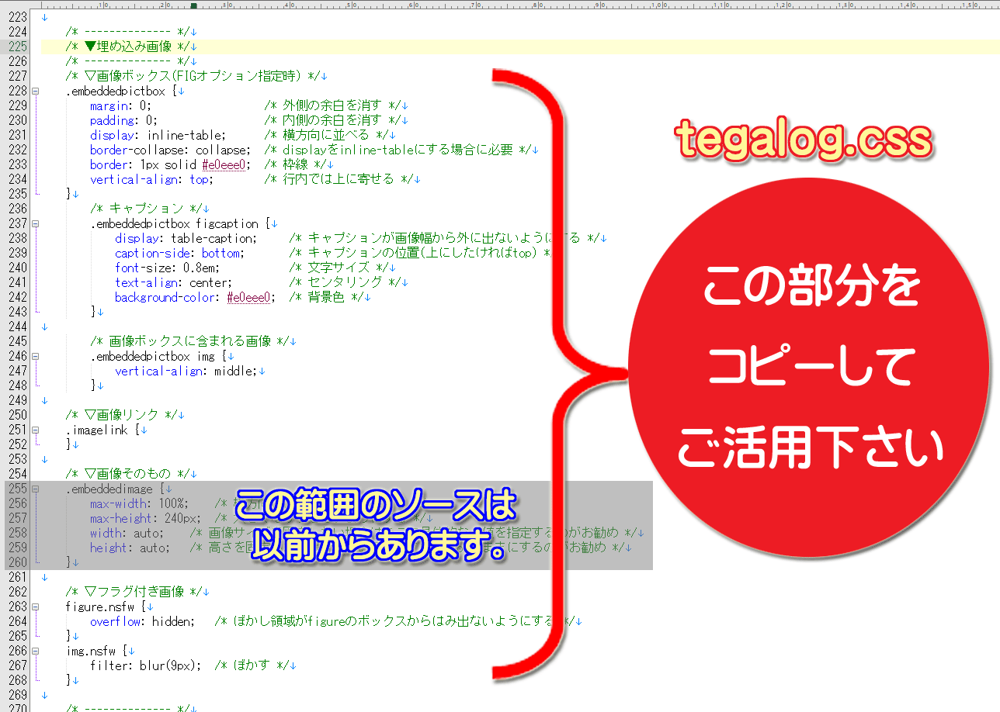Click the 'padding: 0;' declaration
The height and width of the screenshot is (712, 1000).
(x=123, y=121)
